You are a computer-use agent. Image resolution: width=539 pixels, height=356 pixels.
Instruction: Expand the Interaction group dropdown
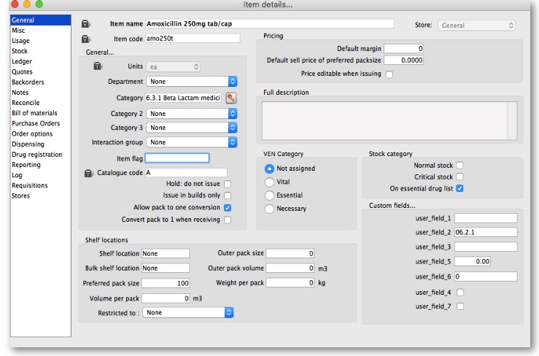click(192, 142)
